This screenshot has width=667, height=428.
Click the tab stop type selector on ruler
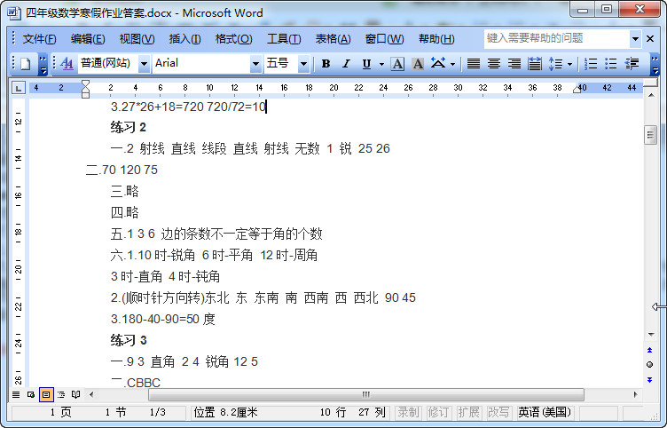coord(19,88)
